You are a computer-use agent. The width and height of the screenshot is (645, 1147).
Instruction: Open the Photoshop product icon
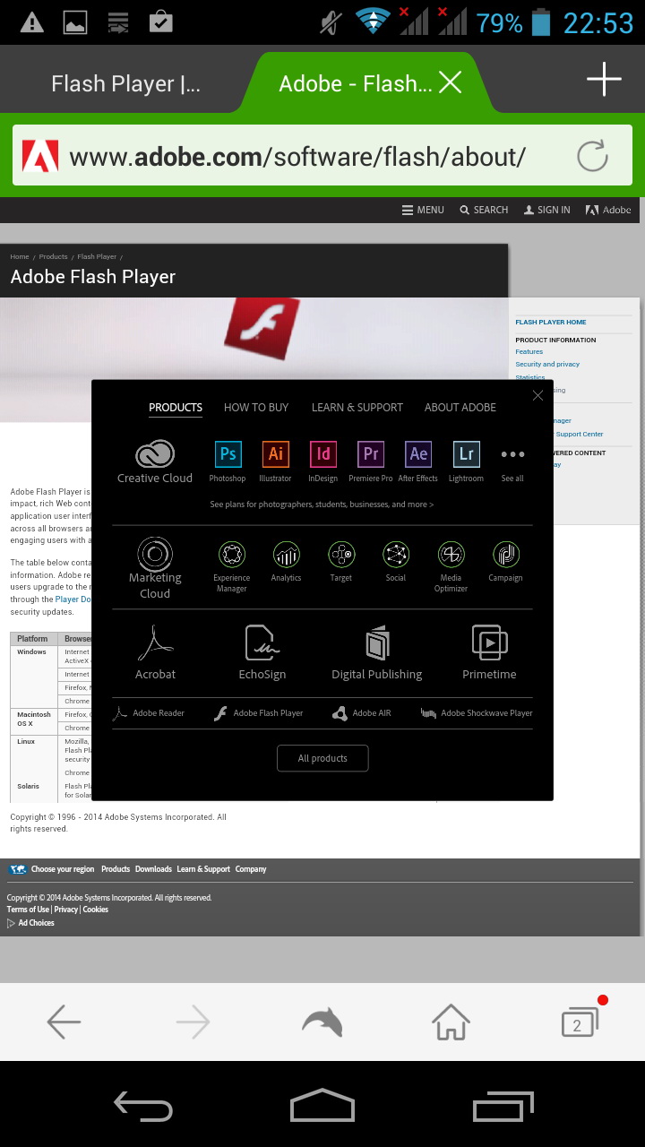click(x=228, y=454)
